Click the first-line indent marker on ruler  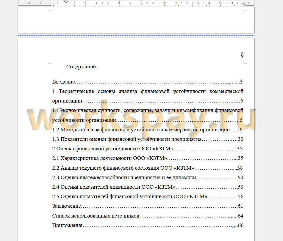coord(66,2)
